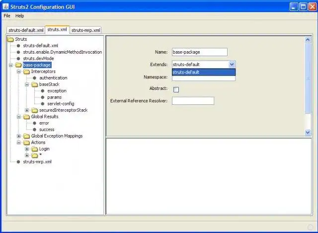This screenshot has height=233, width=318.
Task: Expand the Global Exception Mappings node
Action: tap(19, 136)
